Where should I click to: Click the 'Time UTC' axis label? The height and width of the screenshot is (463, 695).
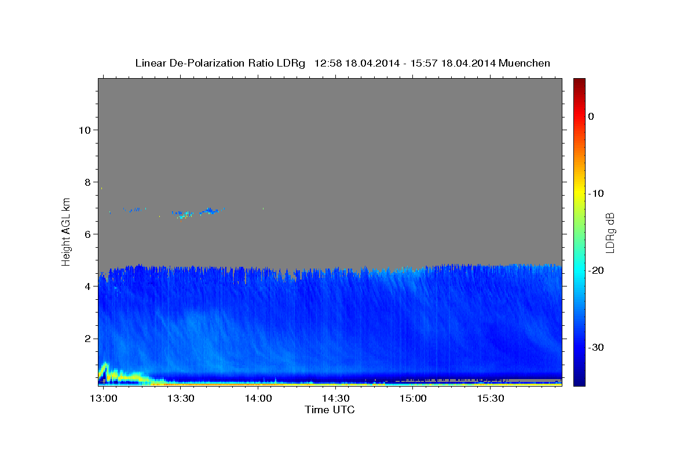click(330, 410)
